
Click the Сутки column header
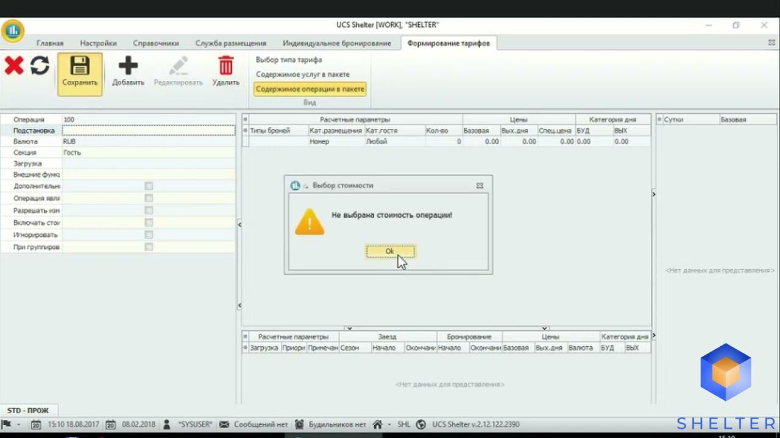tap(691, 119)
